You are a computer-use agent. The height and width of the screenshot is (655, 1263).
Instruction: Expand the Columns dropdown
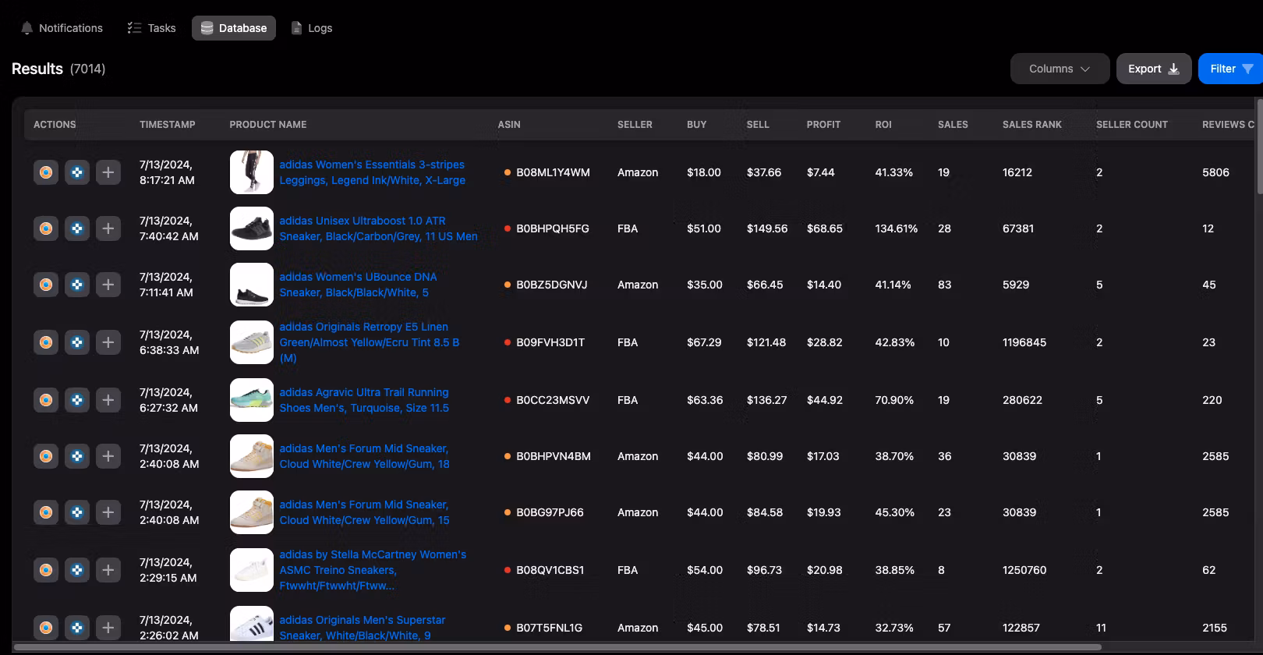[1060, 69]
